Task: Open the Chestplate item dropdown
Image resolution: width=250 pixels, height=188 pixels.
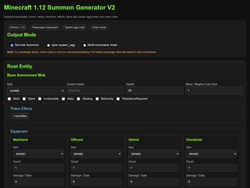Action: (x=212, y=154)
